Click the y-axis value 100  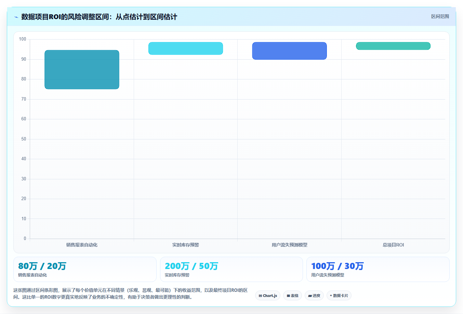(x=23, y=39)
